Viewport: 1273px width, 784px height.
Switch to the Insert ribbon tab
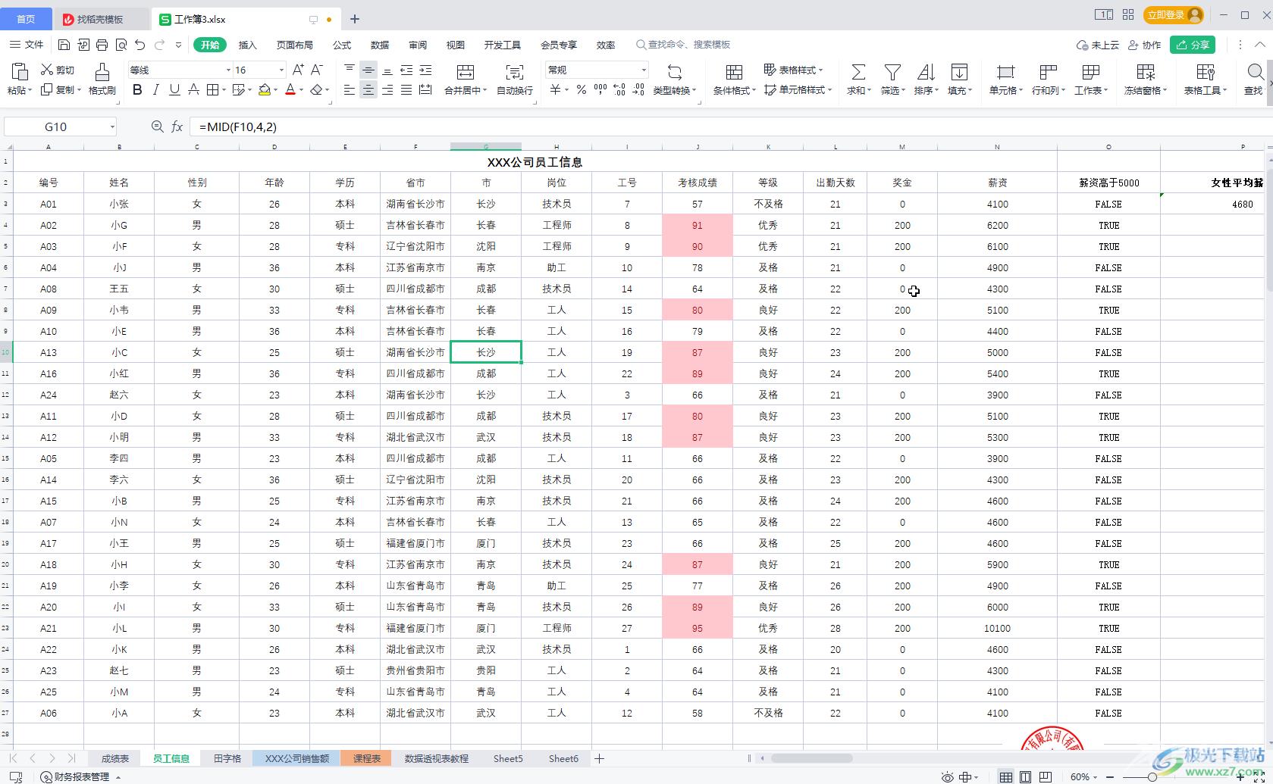pyautogui.click(x=247, y=45)
